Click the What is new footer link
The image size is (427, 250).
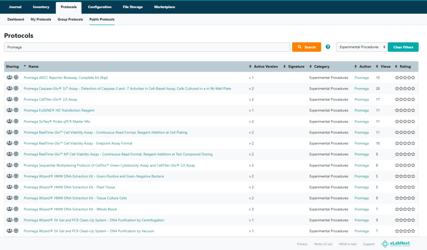tap(347, 244)
